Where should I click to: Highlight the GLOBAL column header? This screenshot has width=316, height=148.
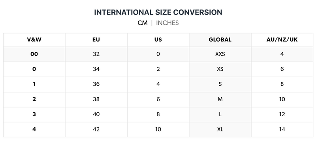coord(220,40)
